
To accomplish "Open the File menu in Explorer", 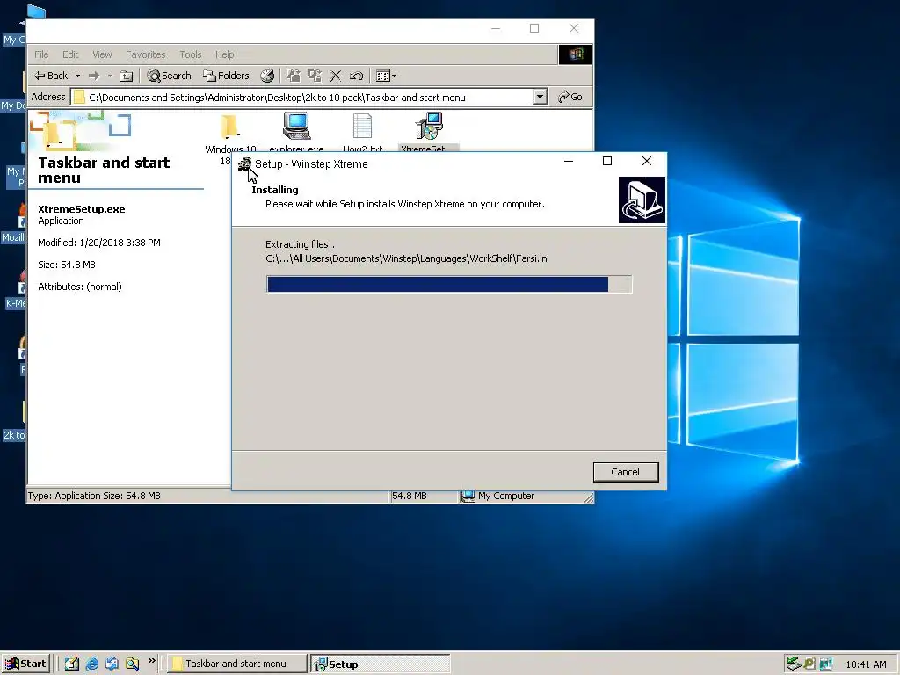I will tap(41, 54).
